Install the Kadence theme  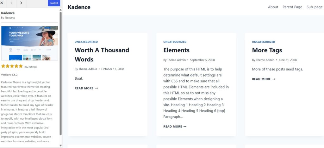tap(54, 3)
